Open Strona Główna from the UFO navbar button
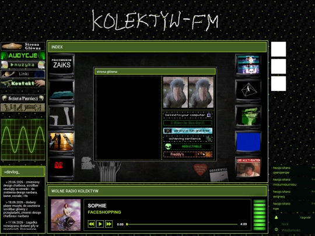Screen dimensions: 315x236 [x=23, y=46]
